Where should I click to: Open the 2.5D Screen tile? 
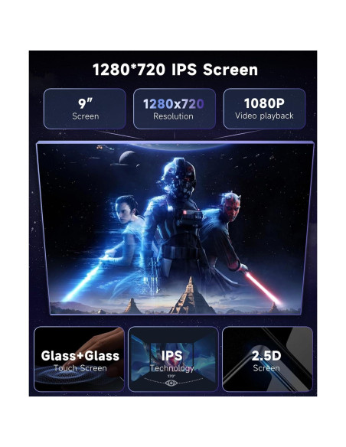pos(267,359)
